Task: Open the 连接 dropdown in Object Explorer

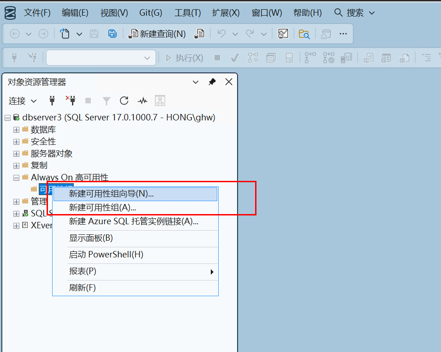Action: click(23, 101)
